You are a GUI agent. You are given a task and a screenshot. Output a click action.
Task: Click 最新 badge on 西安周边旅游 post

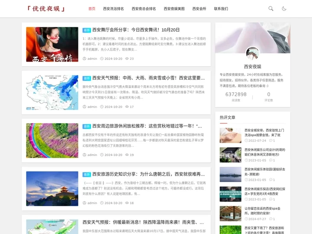(x=87, y=127)
